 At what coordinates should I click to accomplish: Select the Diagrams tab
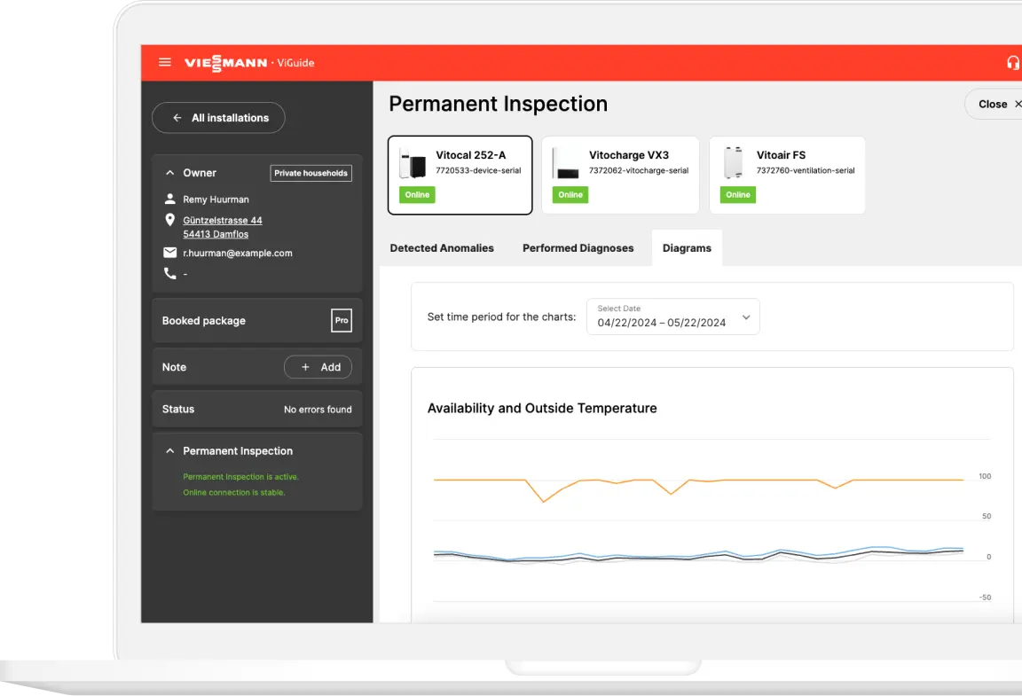click(687, 248)
